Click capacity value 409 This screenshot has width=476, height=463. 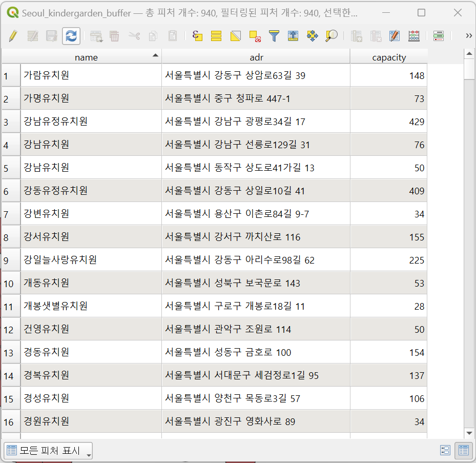click(x=389, y=191)
